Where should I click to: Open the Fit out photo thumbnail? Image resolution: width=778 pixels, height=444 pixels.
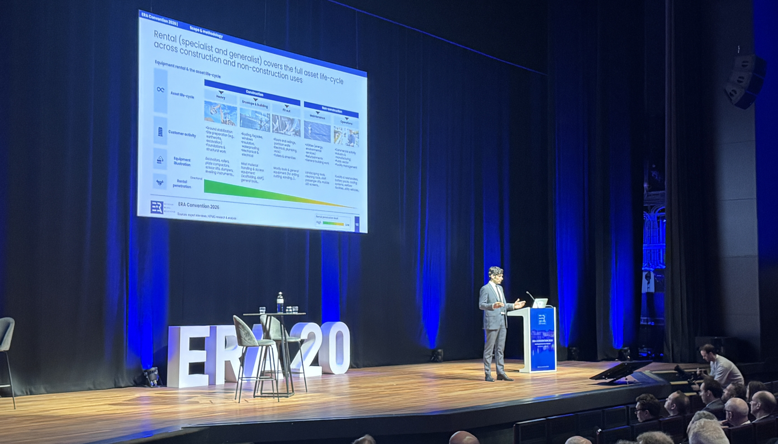tap(286, 126)
